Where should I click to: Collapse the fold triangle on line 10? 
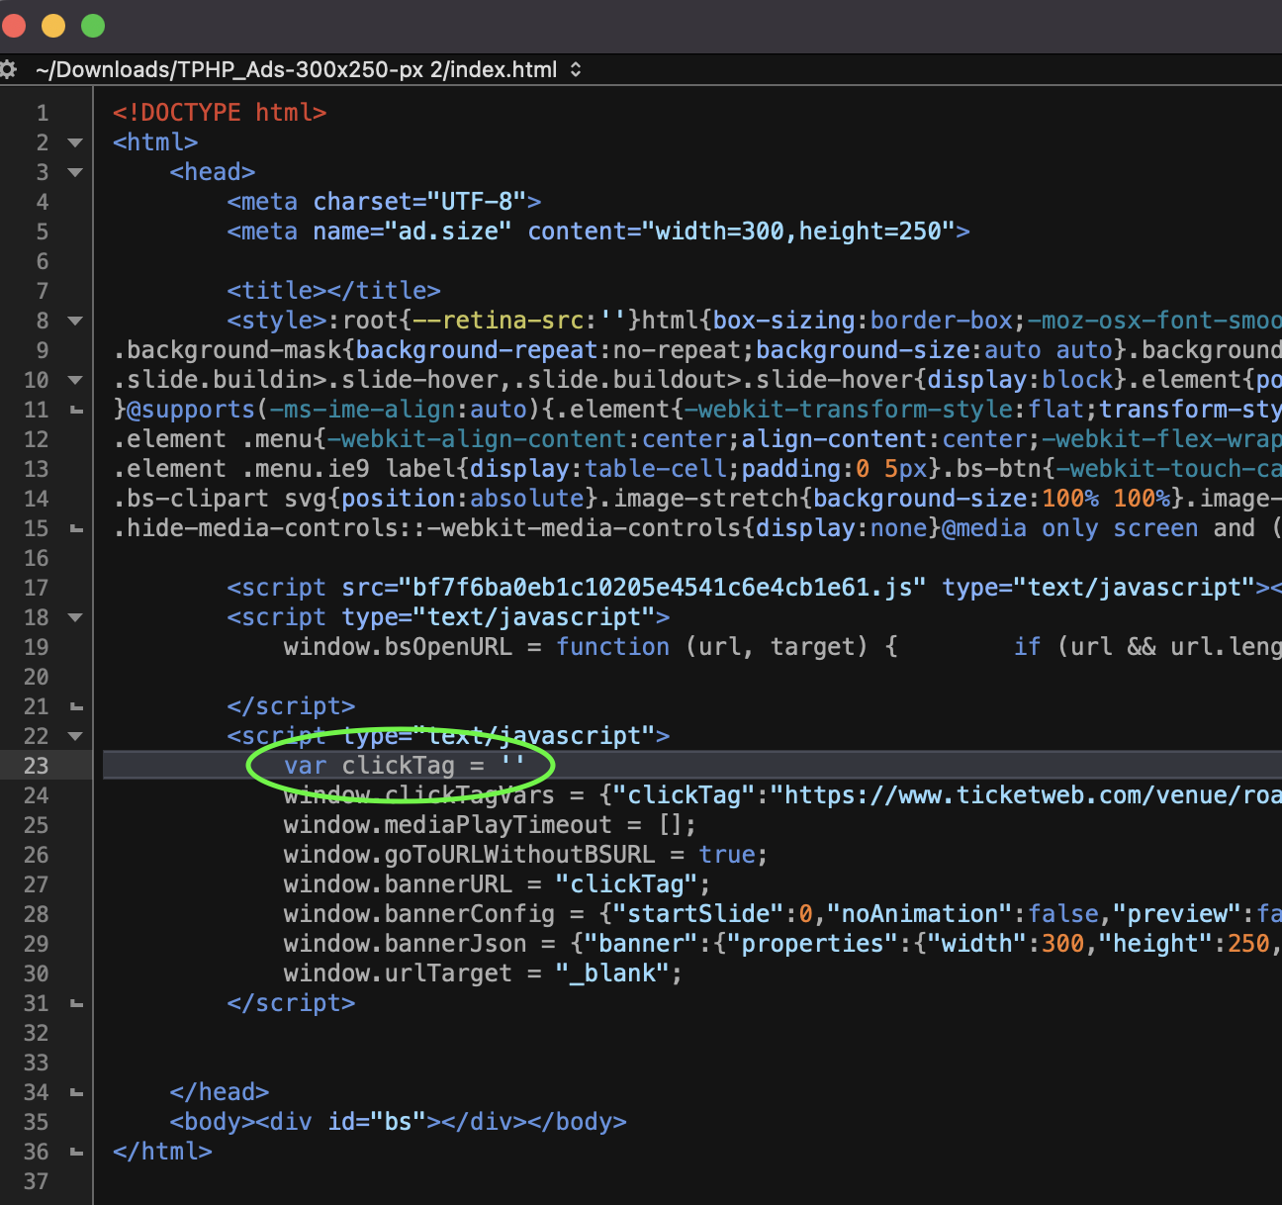(75, 380)
